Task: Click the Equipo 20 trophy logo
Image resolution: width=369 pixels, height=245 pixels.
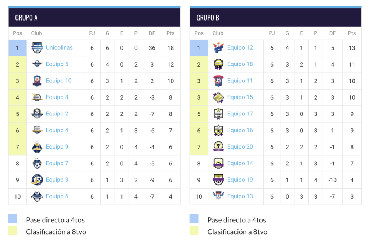Action: coord(218,147)
